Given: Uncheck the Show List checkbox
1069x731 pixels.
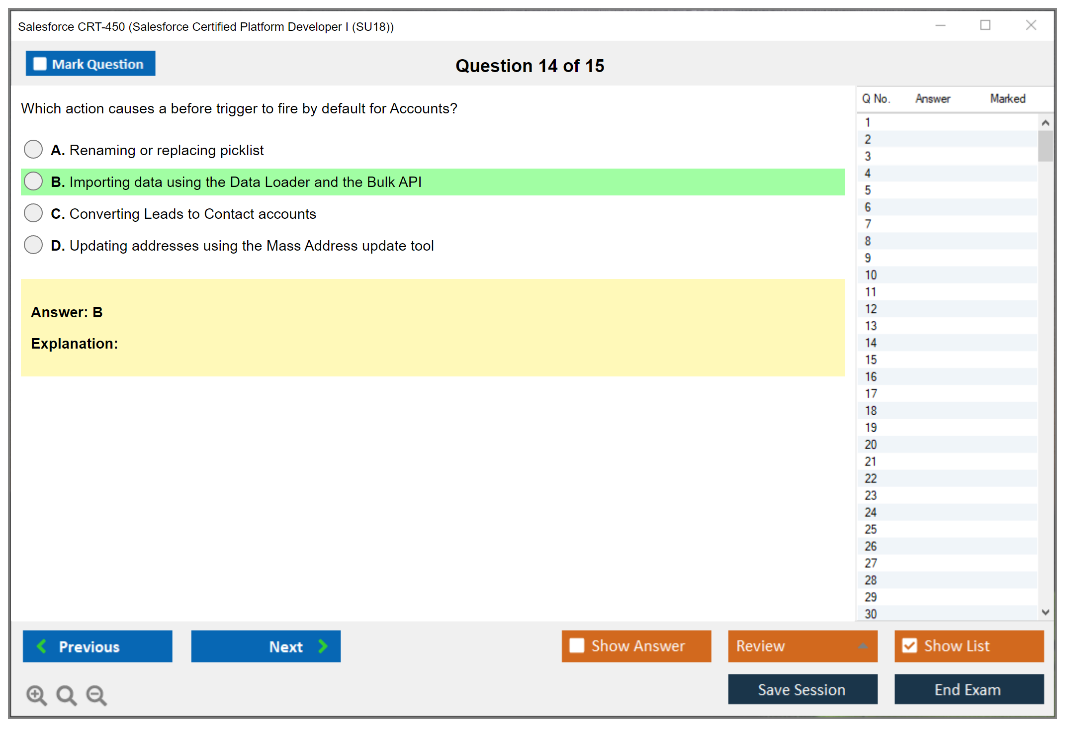Looking at the screenshot, I should point(909,645).
